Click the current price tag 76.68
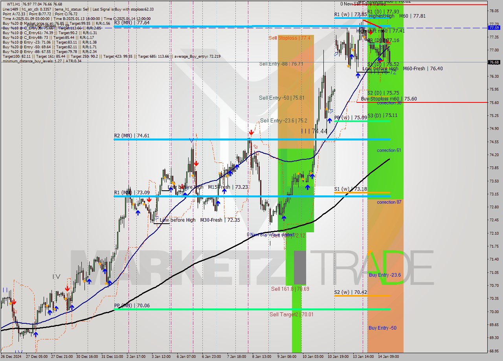Screen dimensions: 503x361 click(x=494, y=62)
